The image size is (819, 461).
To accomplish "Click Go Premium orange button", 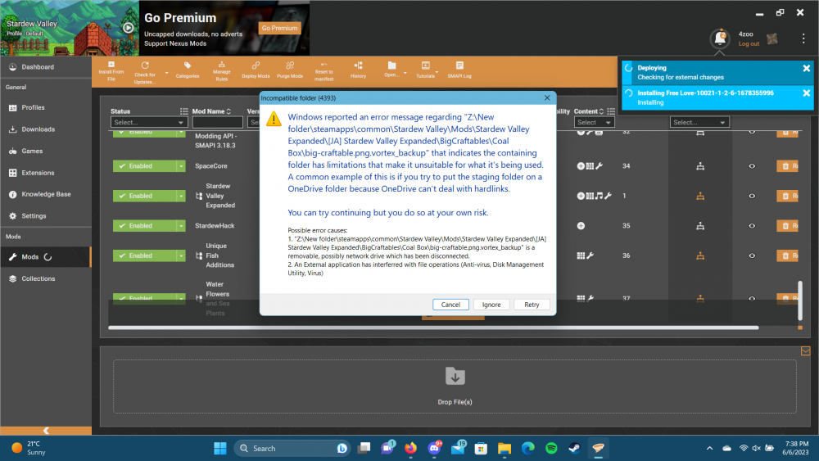I will (x=279, y=28).
